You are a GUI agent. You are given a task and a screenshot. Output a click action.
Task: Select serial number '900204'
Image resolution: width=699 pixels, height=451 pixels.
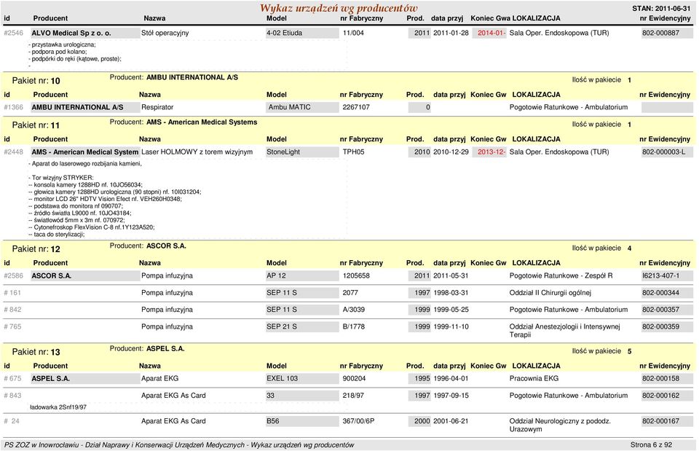coord(355,379)
